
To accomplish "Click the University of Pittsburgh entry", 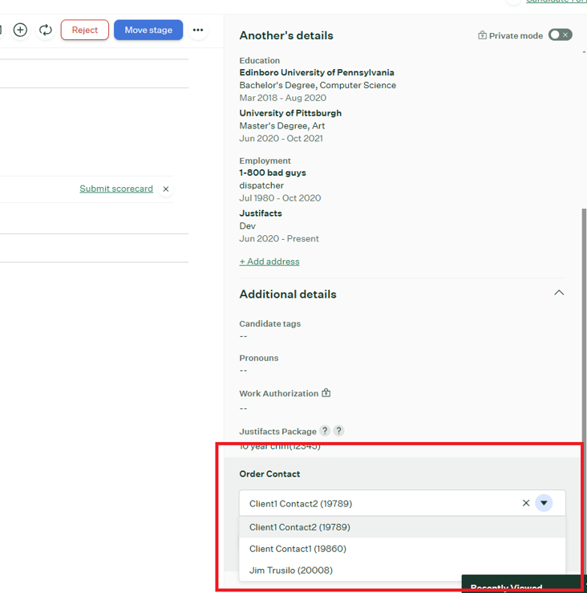I will (290, 113).
